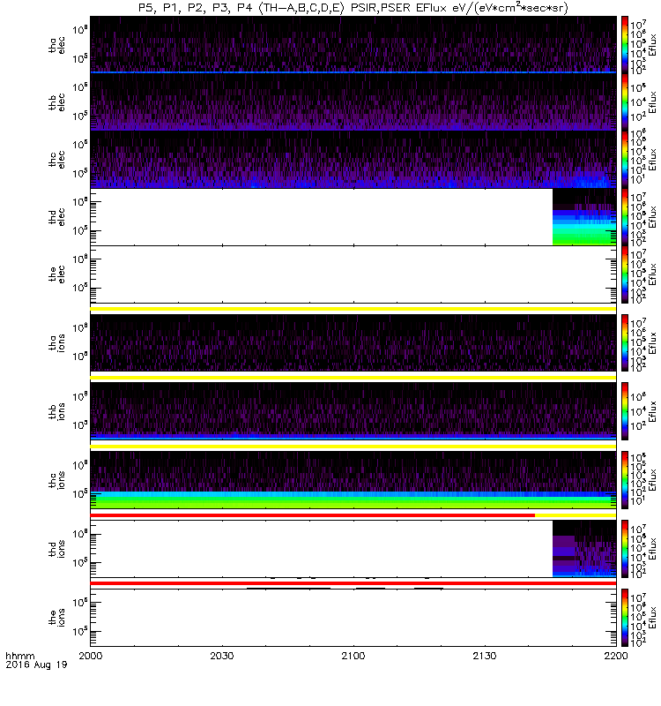661x706 pixels.
Task: Click the 'thd ions' y-axis label
Action: tap(56, 549)
